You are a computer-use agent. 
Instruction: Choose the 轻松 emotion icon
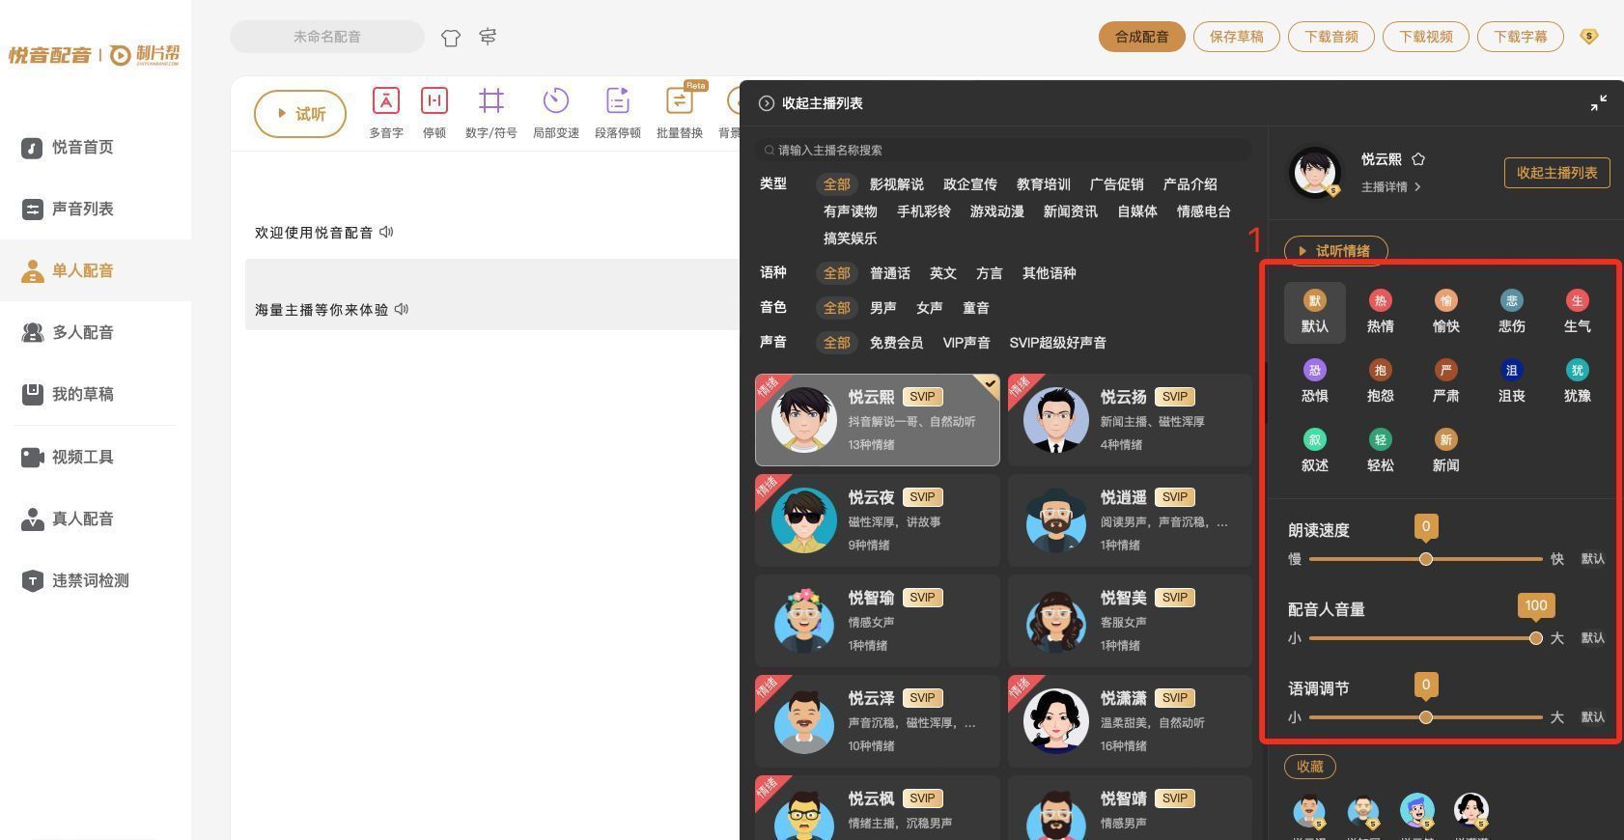[x=1381, y=439]
